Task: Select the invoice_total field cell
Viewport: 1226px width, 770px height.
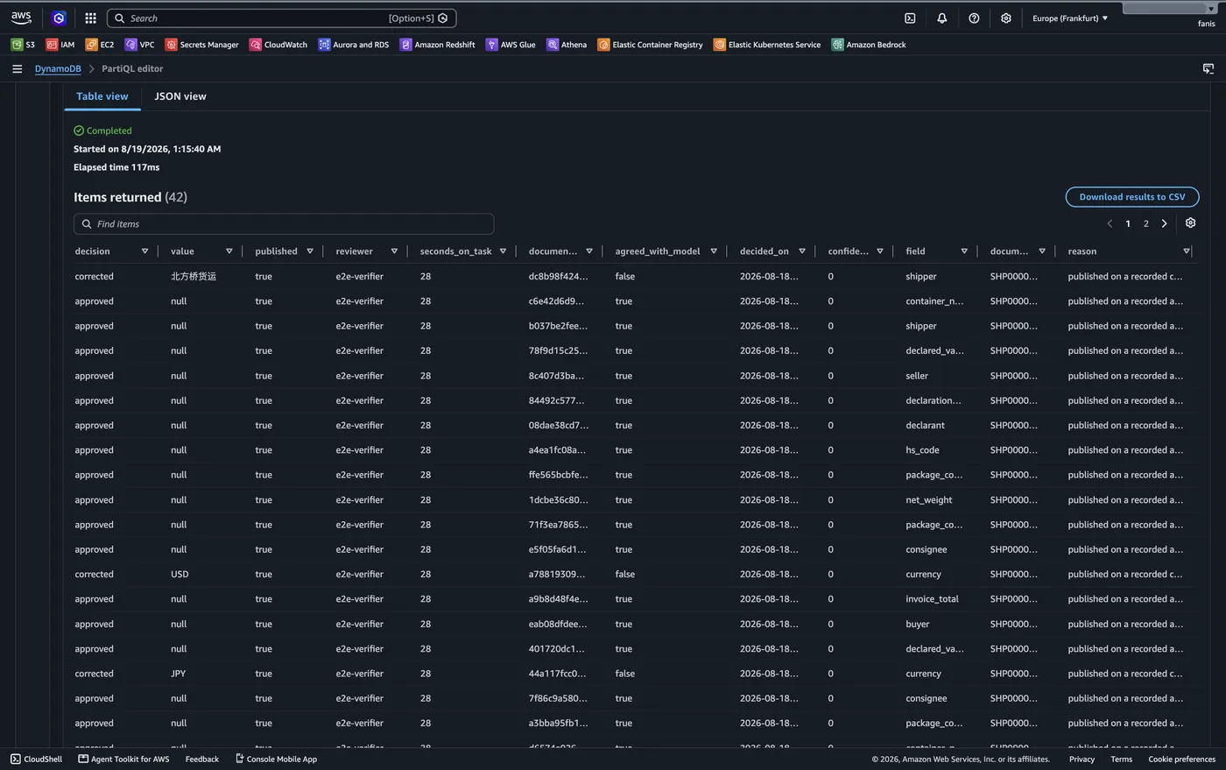Action: click(x=932, y=599)
